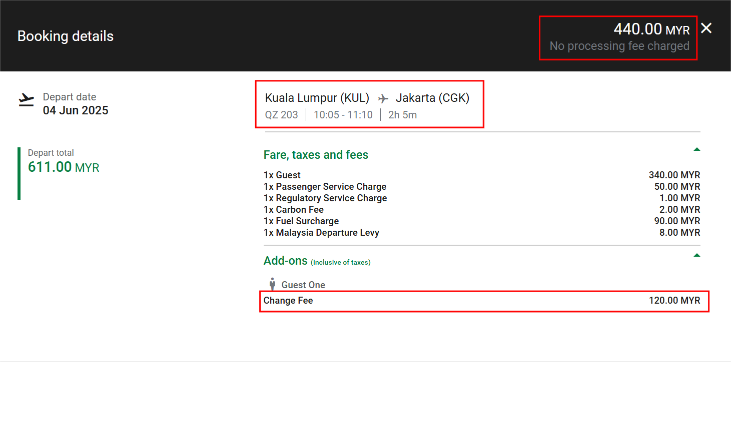The width and height of the screenshot is (731, 435).
Task: Click the Guest One person icon
Action: pyautogui.click(x=272, y=284)
